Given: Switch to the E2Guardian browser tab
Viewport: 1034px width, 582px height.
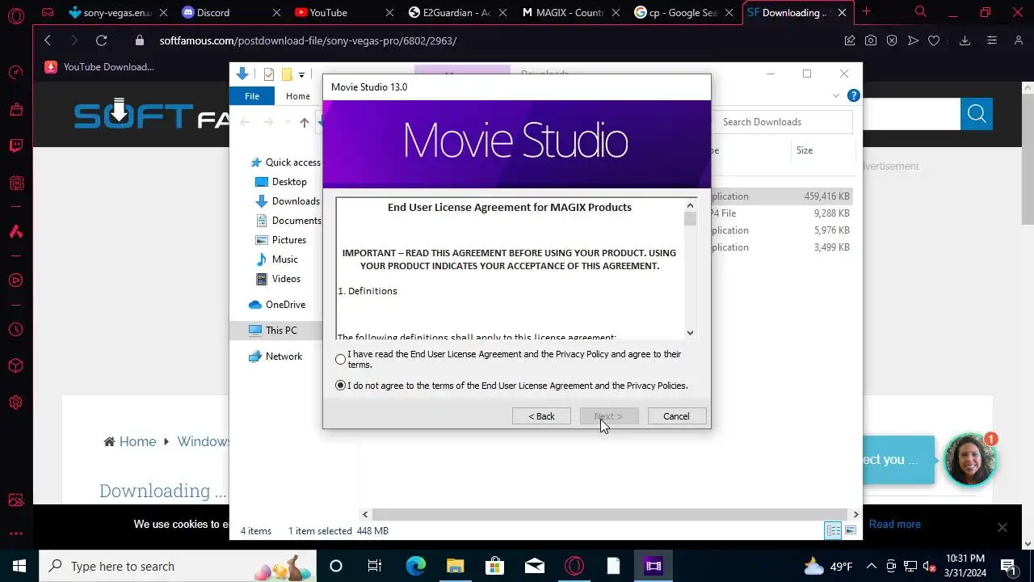Looking at the screenshot, I should point(457,12).
